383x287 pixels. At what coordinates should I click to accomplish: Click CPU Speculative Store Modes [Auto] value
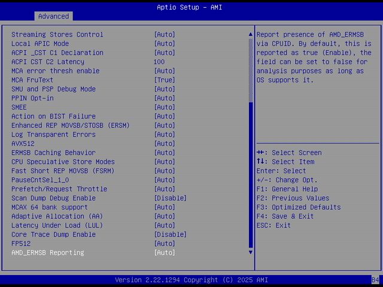coord(165,162)
